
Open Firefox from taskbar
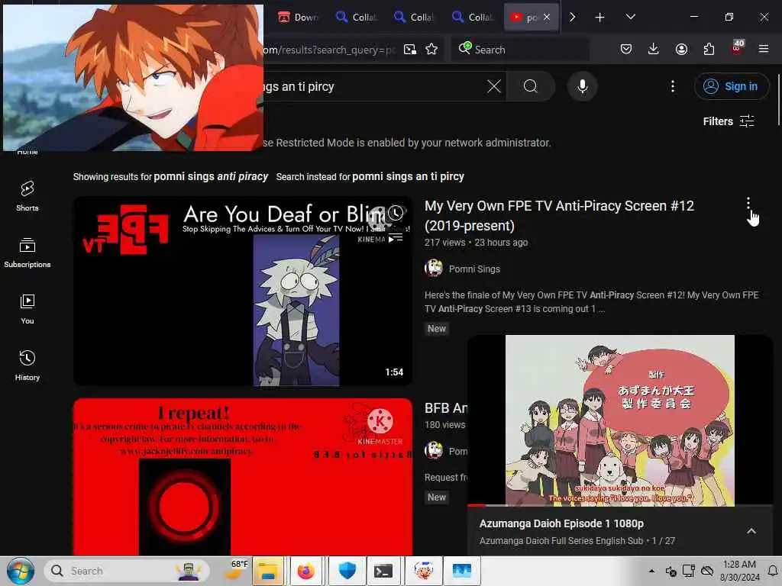(305, 571)
